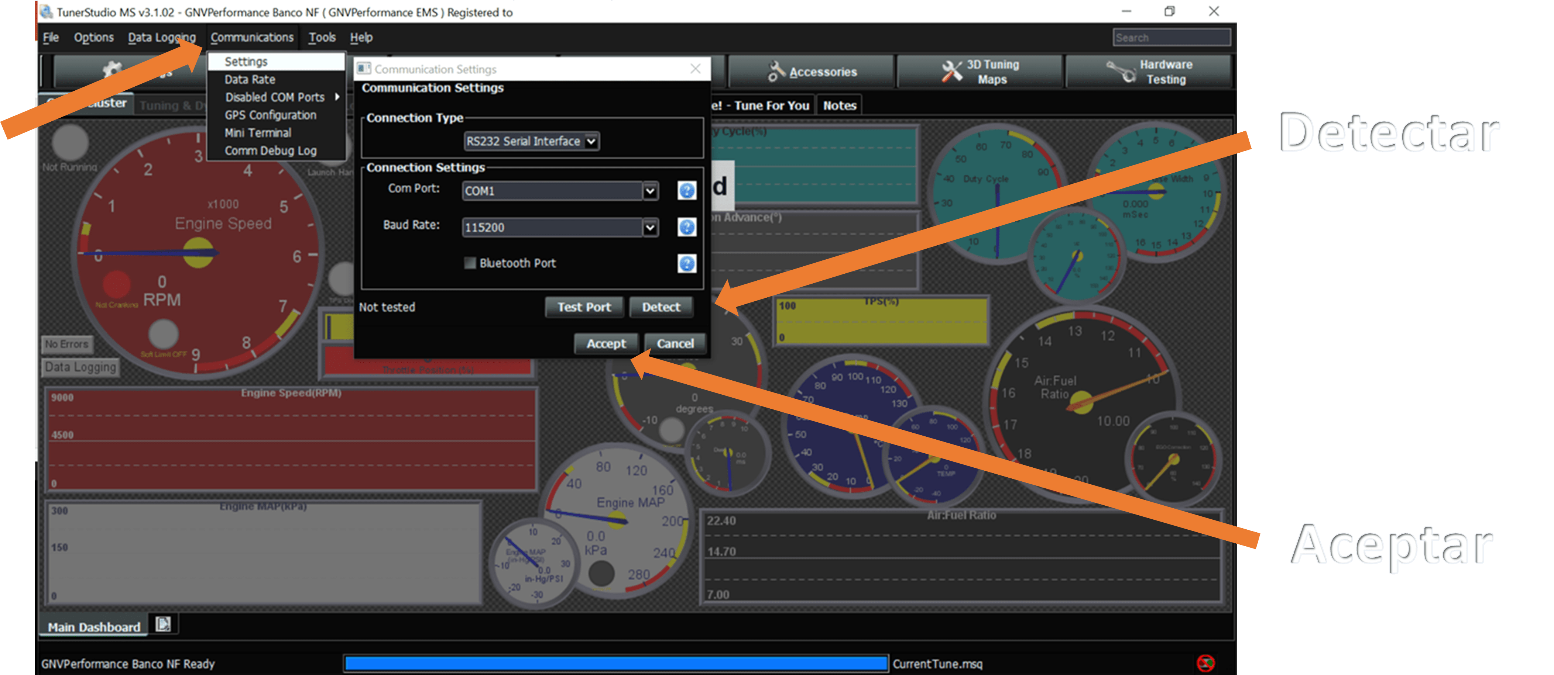
Task: Click the dashboard icon beside Main Dashboard tab
Action: (163, 624)
